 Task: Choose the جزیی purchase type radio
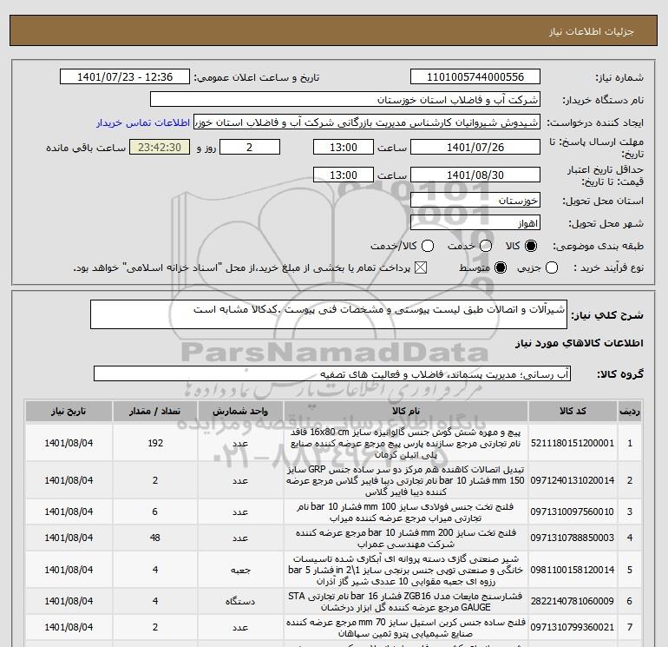pyautogui.click(x=552, y=267)
